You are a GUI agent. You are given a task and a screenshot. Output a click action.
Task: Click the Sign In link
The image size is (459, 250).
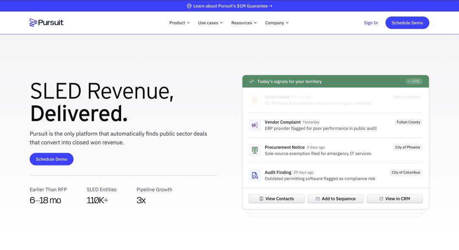click(x=371, y=23)
